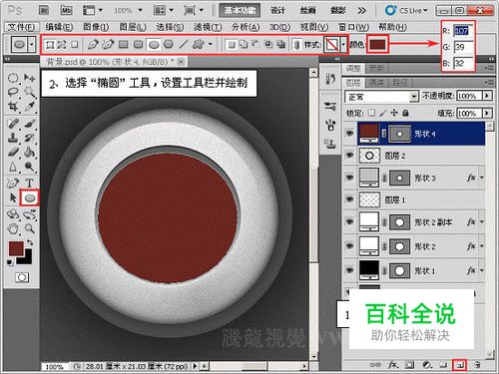
Task: Expand effects on 形状 2 副本 layer
Action: [482, 221]
